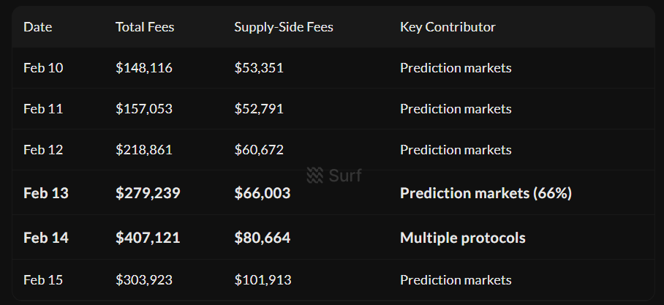Screen dimensions: 664x305
Task: Click the $148,116 total fees value
Action: click(x=144, y=68)
